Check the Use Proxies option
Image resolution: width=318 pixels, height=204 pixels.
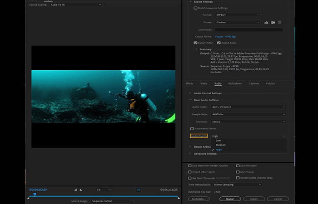click(x=238, y=172)
